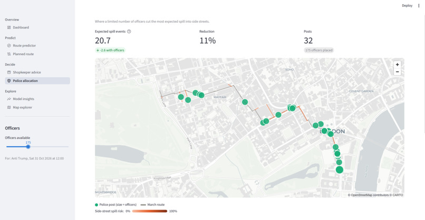
Task: Click the largest police post at route end
Action: [340, 170]
